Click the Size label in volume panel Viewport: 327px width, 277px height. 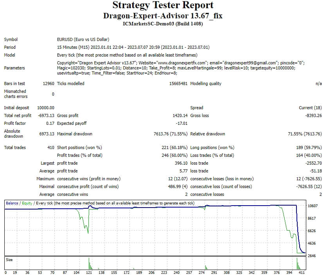click(x=9, y=260)
